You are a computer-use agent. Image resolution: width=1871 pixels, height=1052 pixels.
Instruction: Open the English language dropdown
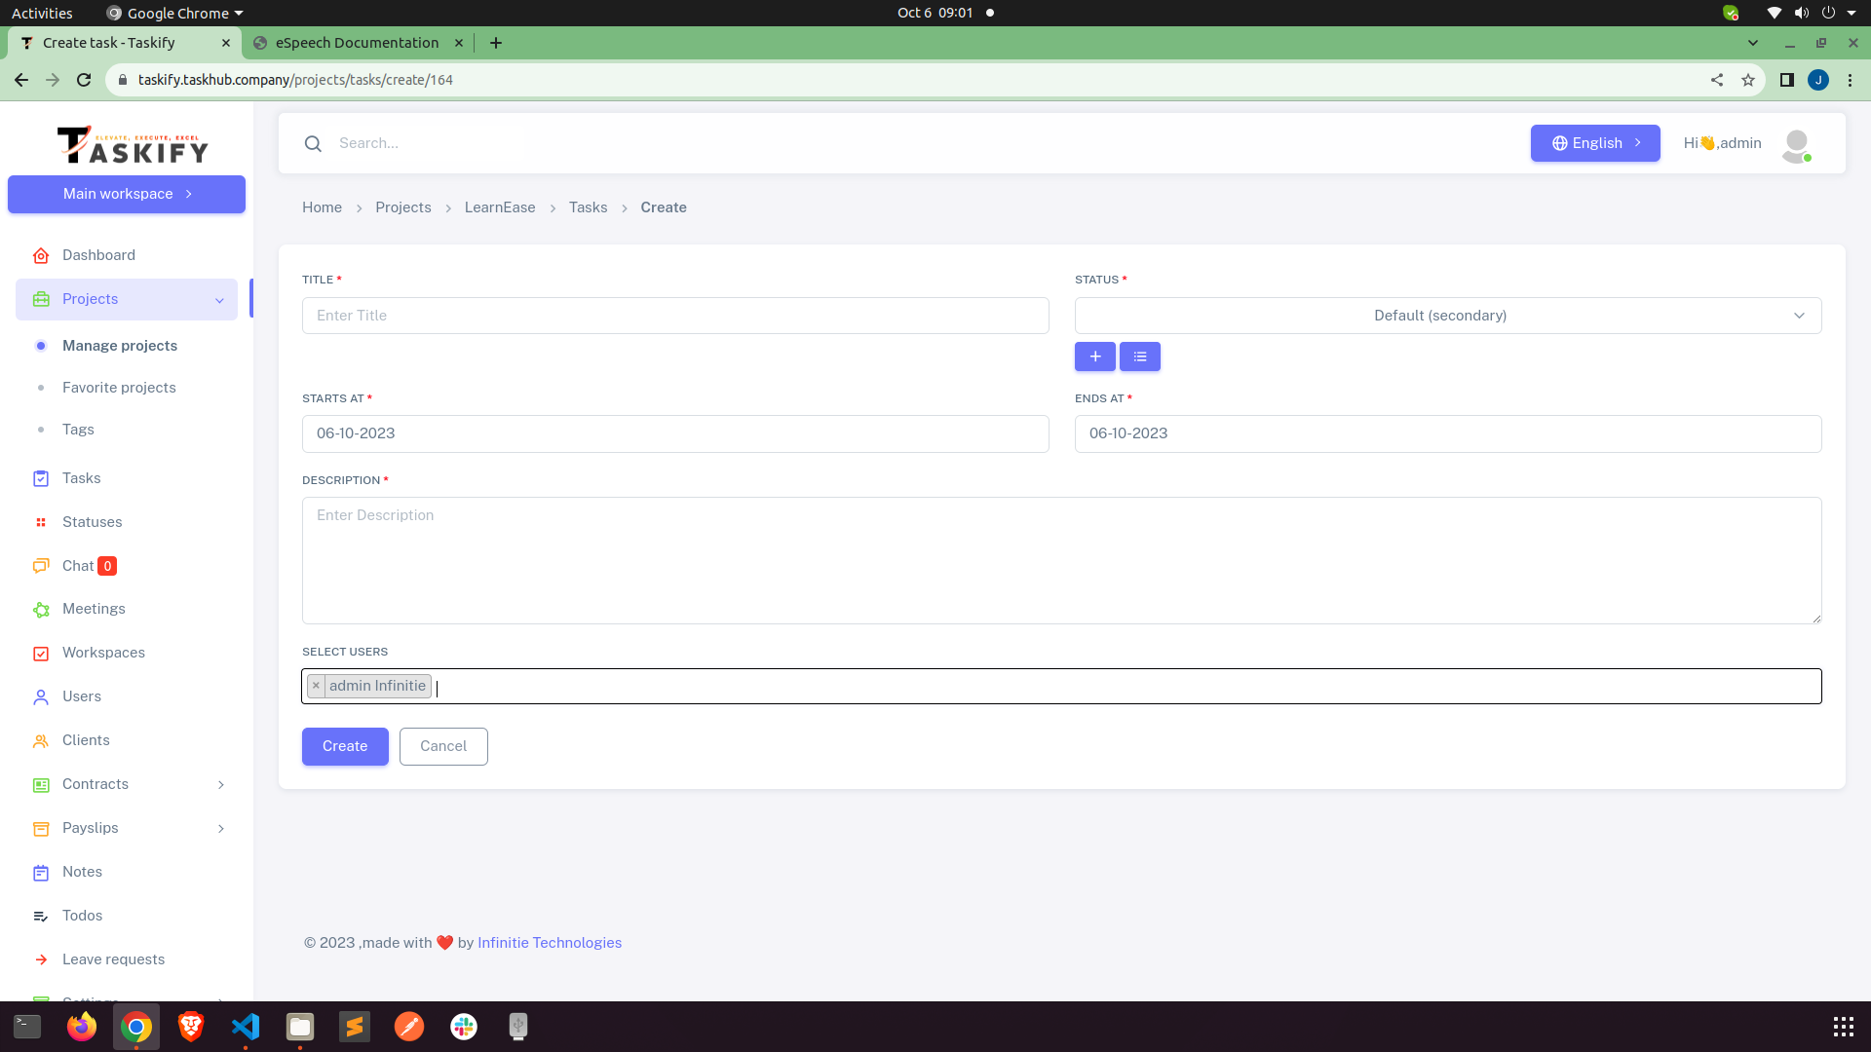coord(1594,143)
